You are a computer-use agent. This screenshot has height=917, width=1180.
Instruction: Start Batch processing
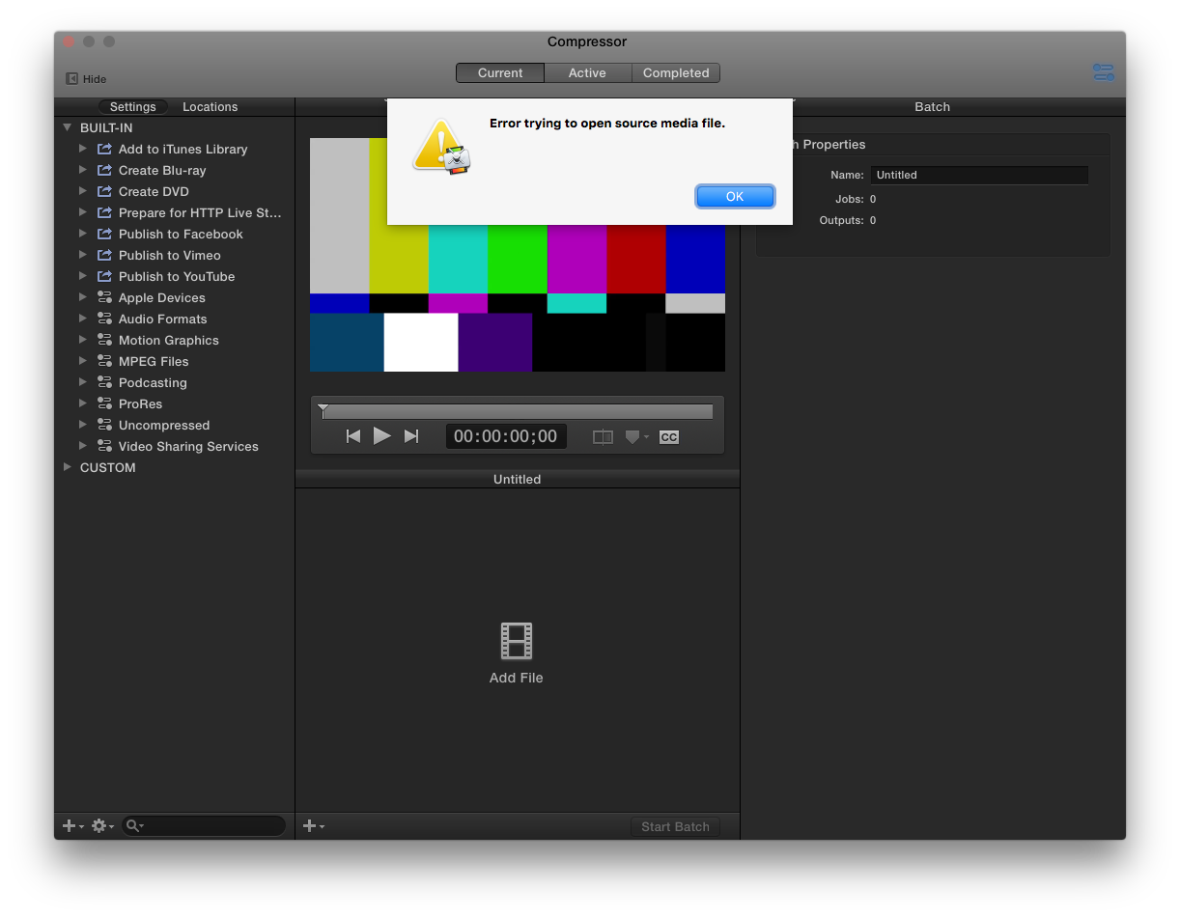675,826
